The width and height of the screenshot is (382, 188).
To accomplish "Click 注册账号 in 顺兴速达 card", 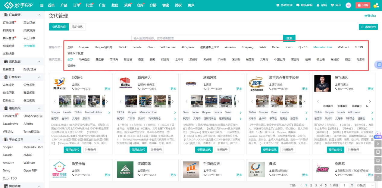I will (157, 150).
